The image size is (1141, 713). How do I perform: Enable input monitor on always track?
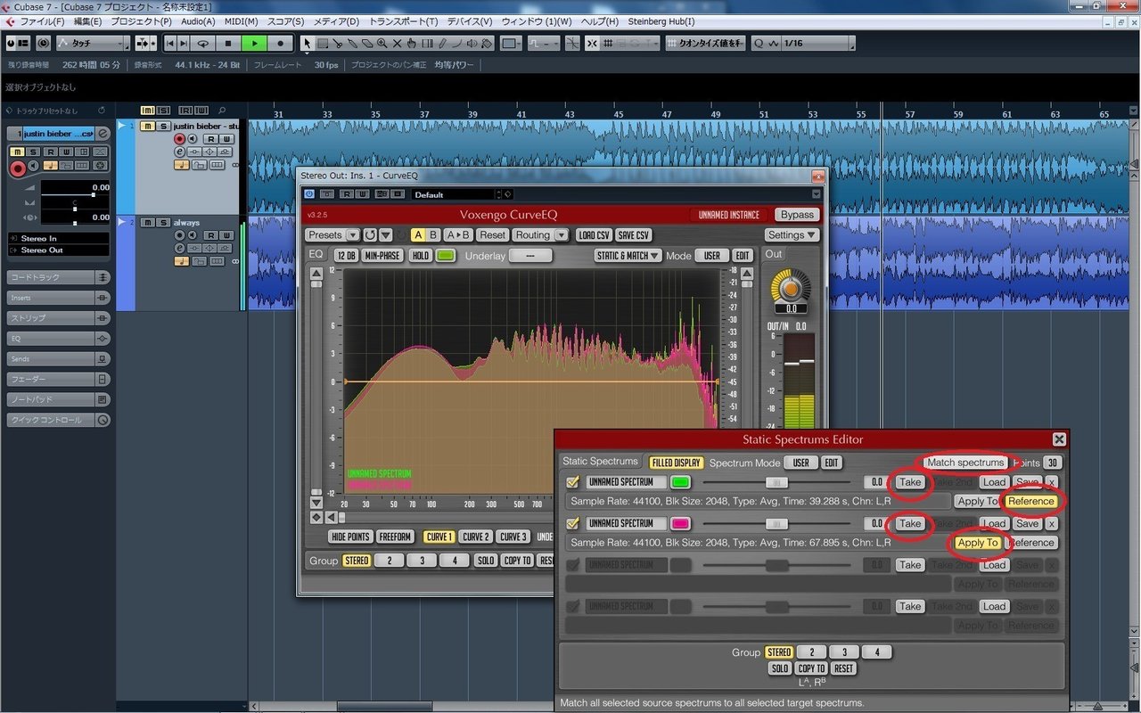click(193, 235)
